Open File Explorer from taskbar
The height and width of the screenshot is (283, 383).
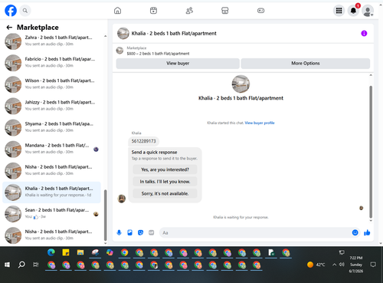point(80,252)
